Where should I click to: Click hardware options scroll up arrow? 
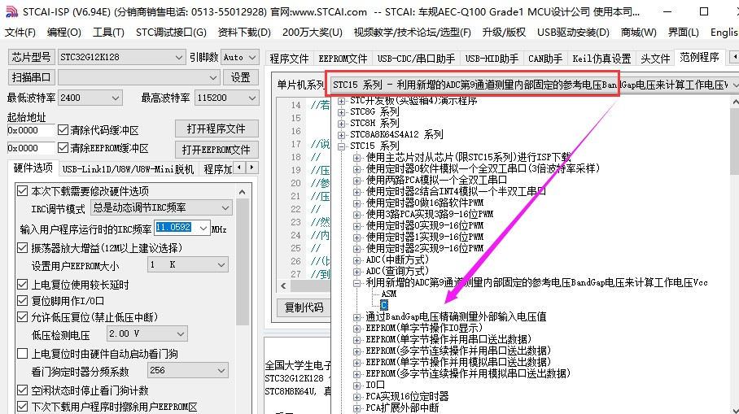(243, 192)
